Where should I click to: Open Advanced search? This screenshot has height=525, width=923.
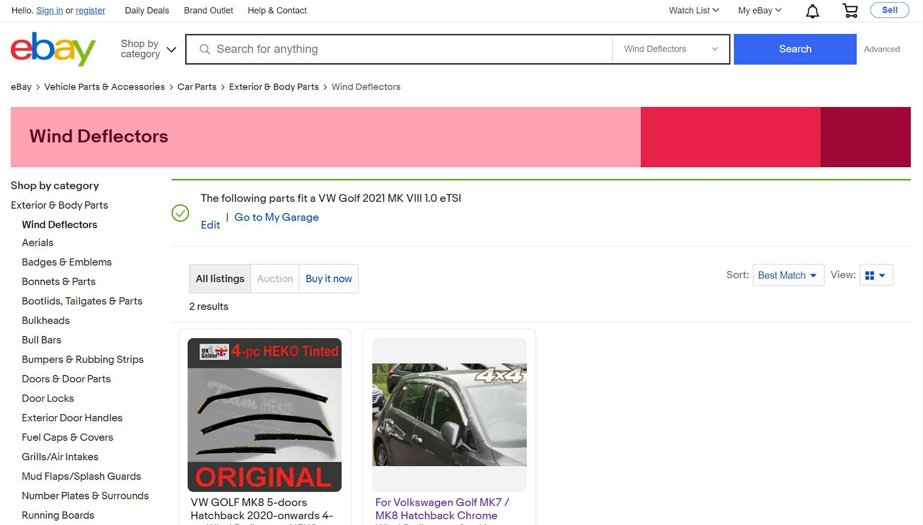[x=882, y=49]
